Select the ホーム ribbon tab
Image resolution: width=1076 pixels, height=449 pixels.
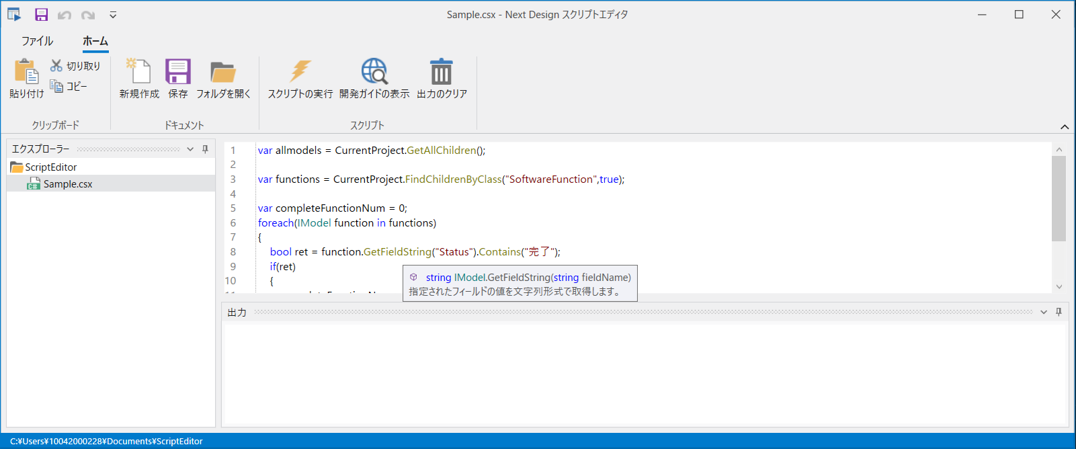click(x=95, y=41)
